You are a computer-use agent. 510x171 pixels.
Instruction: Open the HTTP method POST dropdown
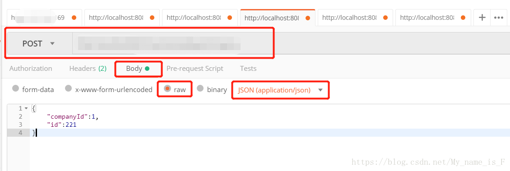[38, 44]
